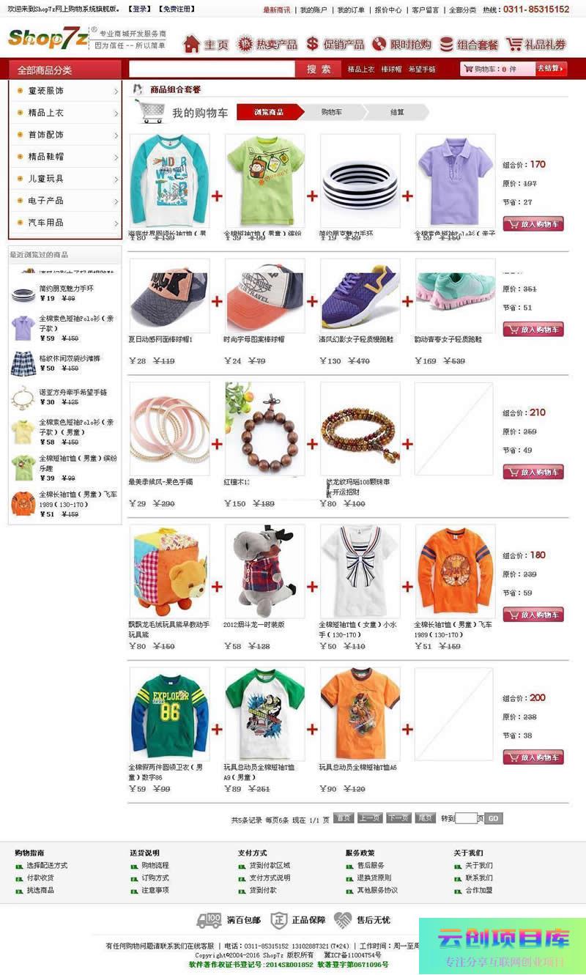Open the 礼品礼券 shopping cart icon
The image size is (586, 975).
pos(513,44)
